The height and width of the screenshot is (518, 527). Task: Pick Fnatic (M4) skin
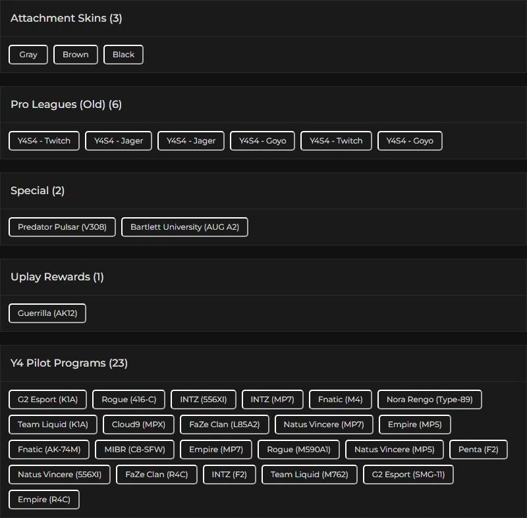click(341, 400)
